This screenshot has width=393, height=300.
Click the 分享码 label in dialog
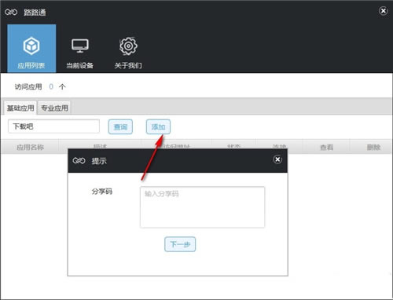tap(102, 192)
